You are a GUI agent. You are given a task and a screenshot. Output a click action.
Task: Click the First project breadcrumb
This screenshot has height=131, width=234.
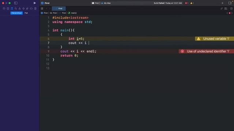pos(44,13)
